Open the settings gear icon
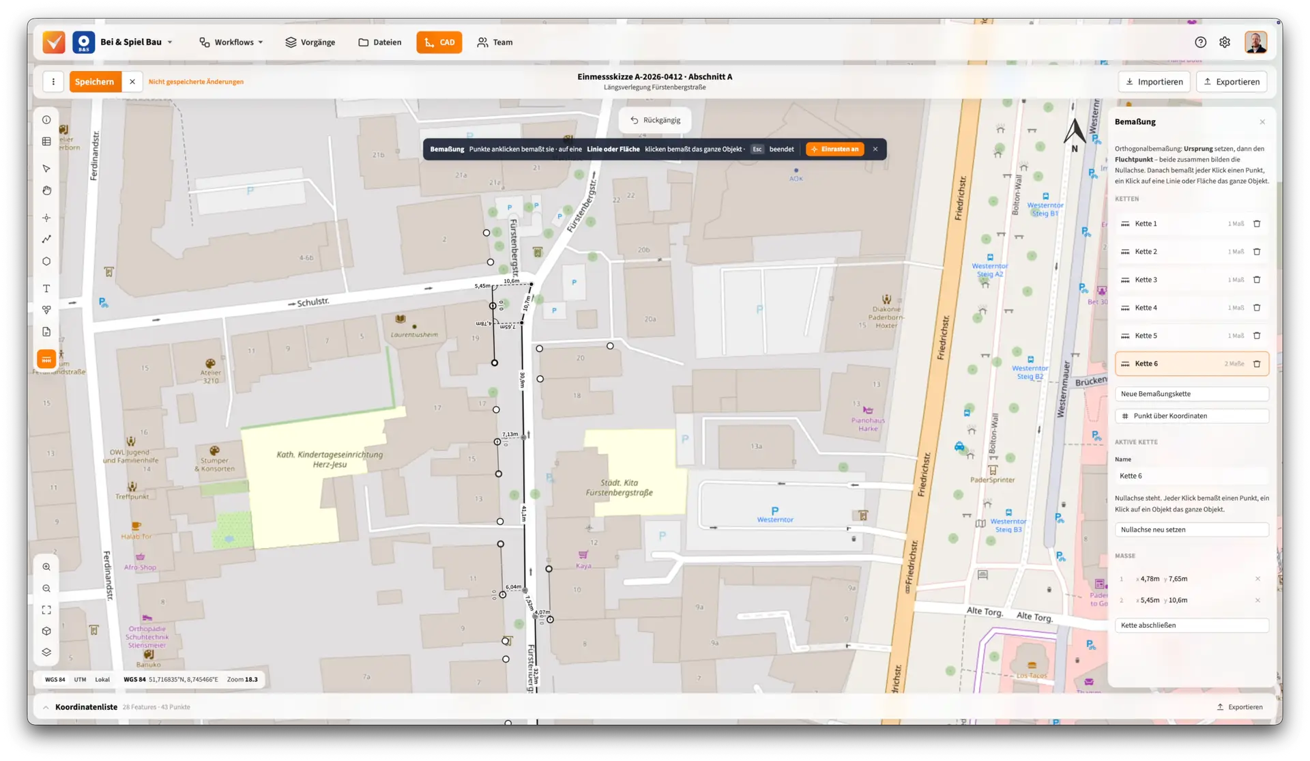1310x761 pixels. point(1225,42)
